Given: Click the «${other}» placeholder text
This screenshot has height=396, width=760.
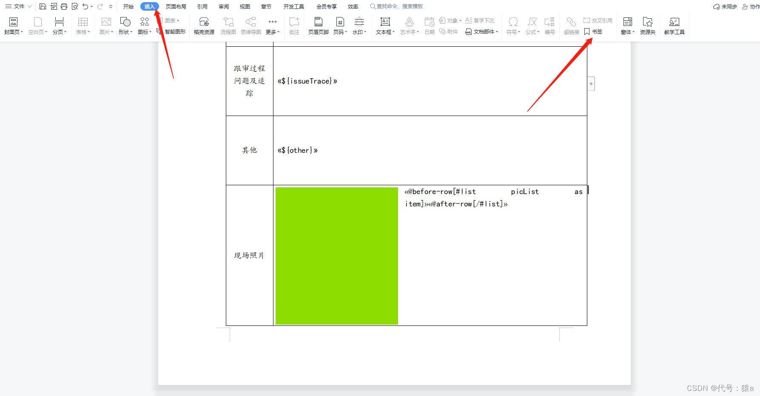Looking at the screenshot, I should tap(297, 150).
